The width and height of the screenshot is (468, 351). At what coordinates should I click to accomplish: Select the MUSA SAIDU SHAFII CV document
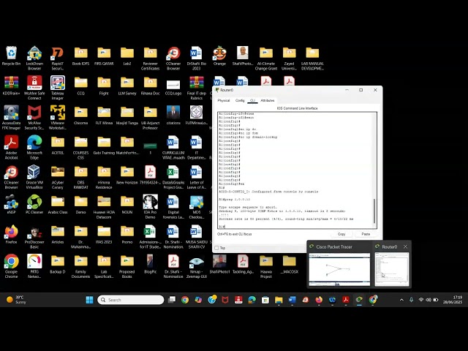click(197, 237)
